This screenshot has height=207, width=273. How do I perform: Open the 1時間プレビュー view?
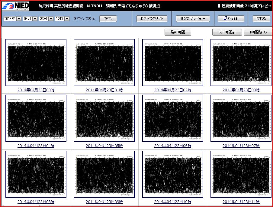[x=193, y=19]
